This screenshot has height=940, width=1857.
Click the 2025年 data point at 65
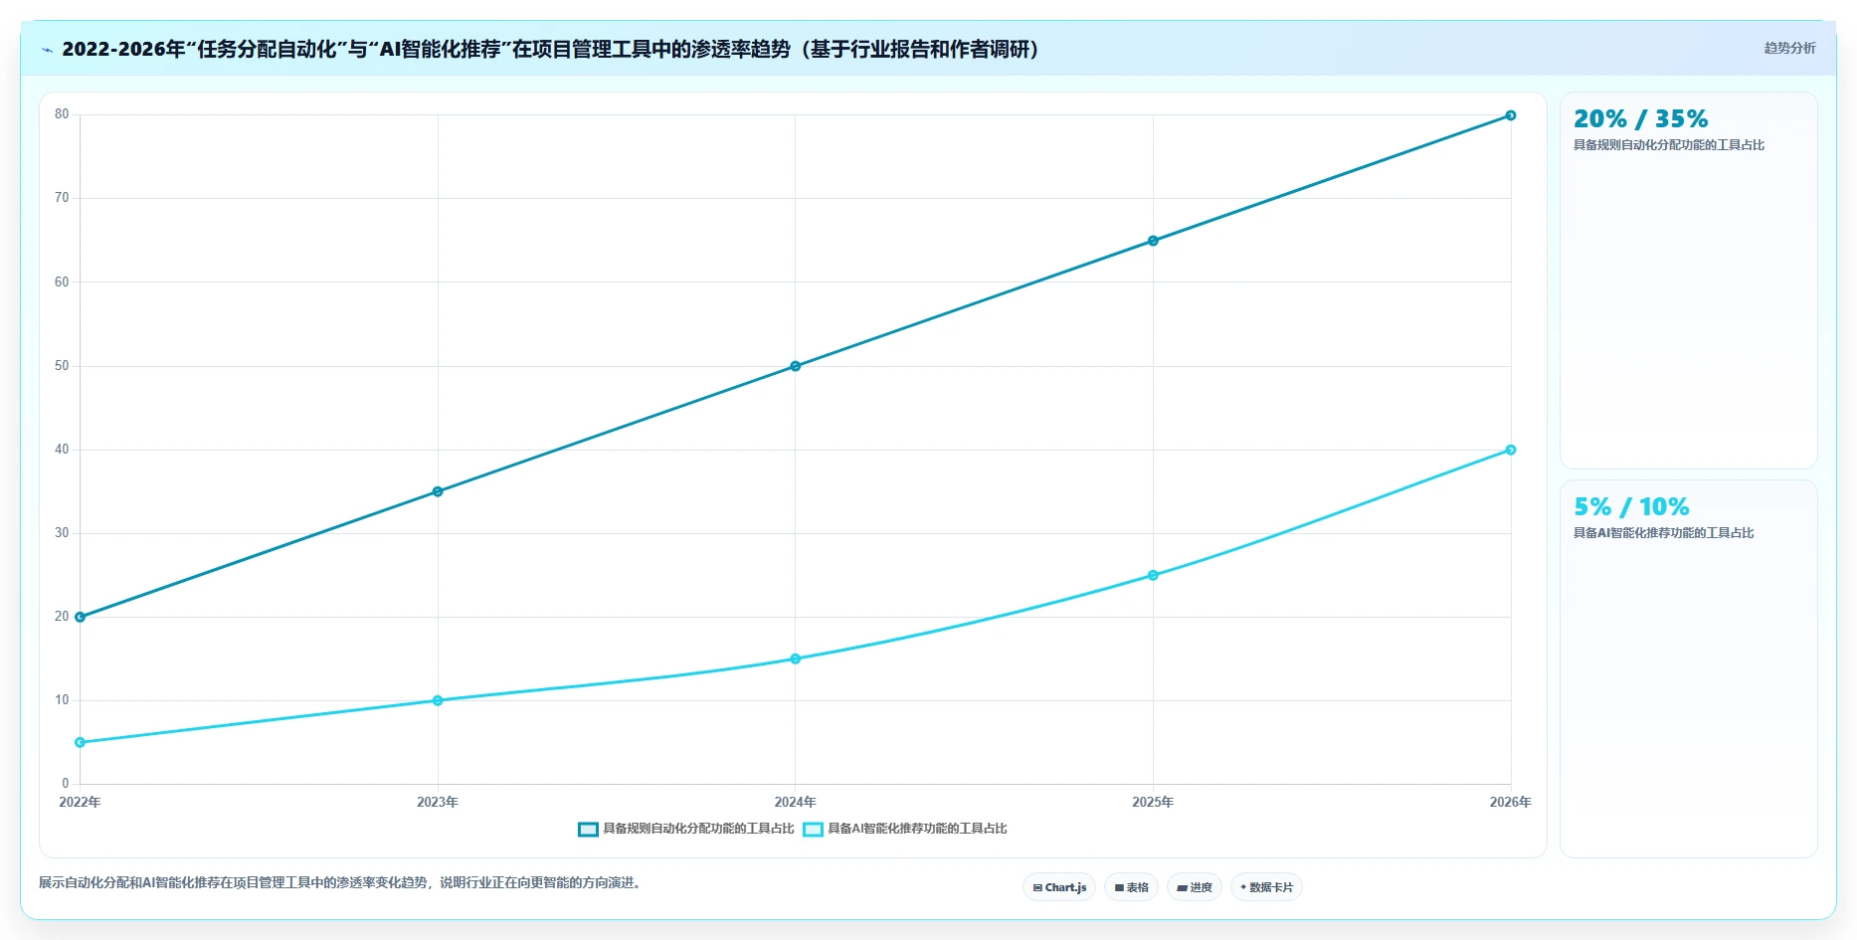coord(1153,241)
